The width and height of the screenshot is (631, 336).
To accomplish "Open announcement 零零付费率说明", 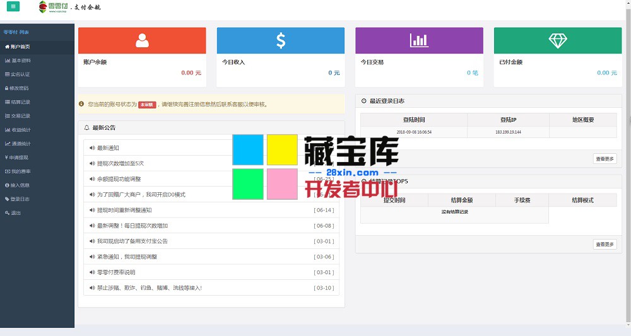I will coord(116,272).
